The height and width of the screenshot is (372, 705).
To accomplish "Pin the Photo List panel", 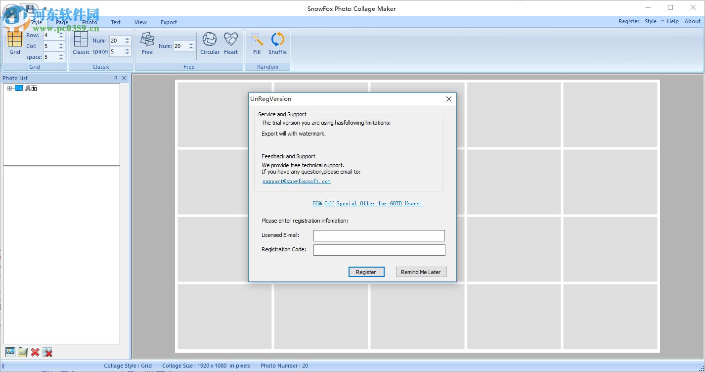I will (116, 78).
